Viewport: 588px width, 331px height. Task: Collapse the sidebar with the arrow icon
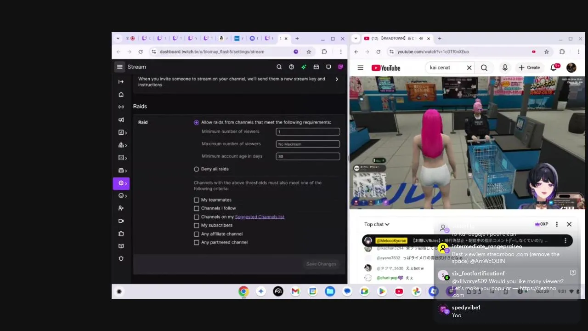pyautogui.click(x=121, y=82)
